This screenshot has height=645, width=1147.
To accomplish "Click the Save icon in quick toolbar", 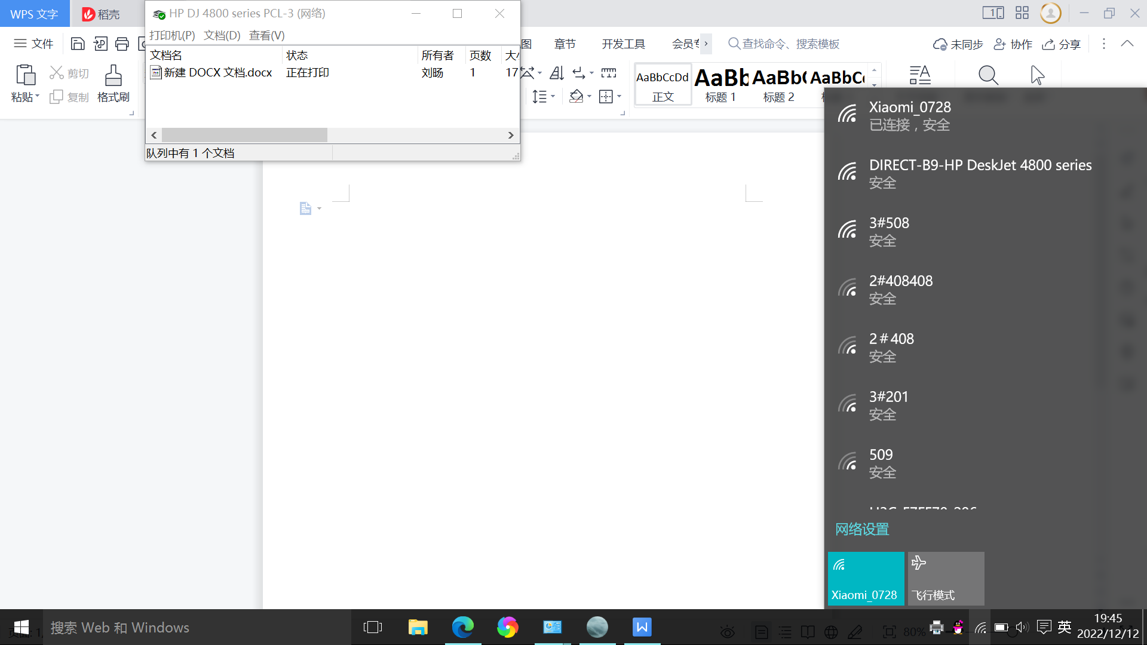I will click(78, 44).
